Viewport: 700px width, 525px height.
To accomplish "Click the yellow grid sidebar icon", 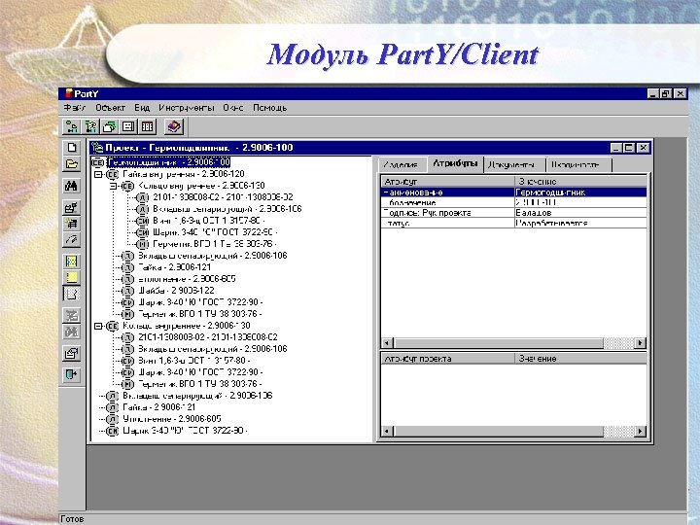I will click(x=71, y=262).
